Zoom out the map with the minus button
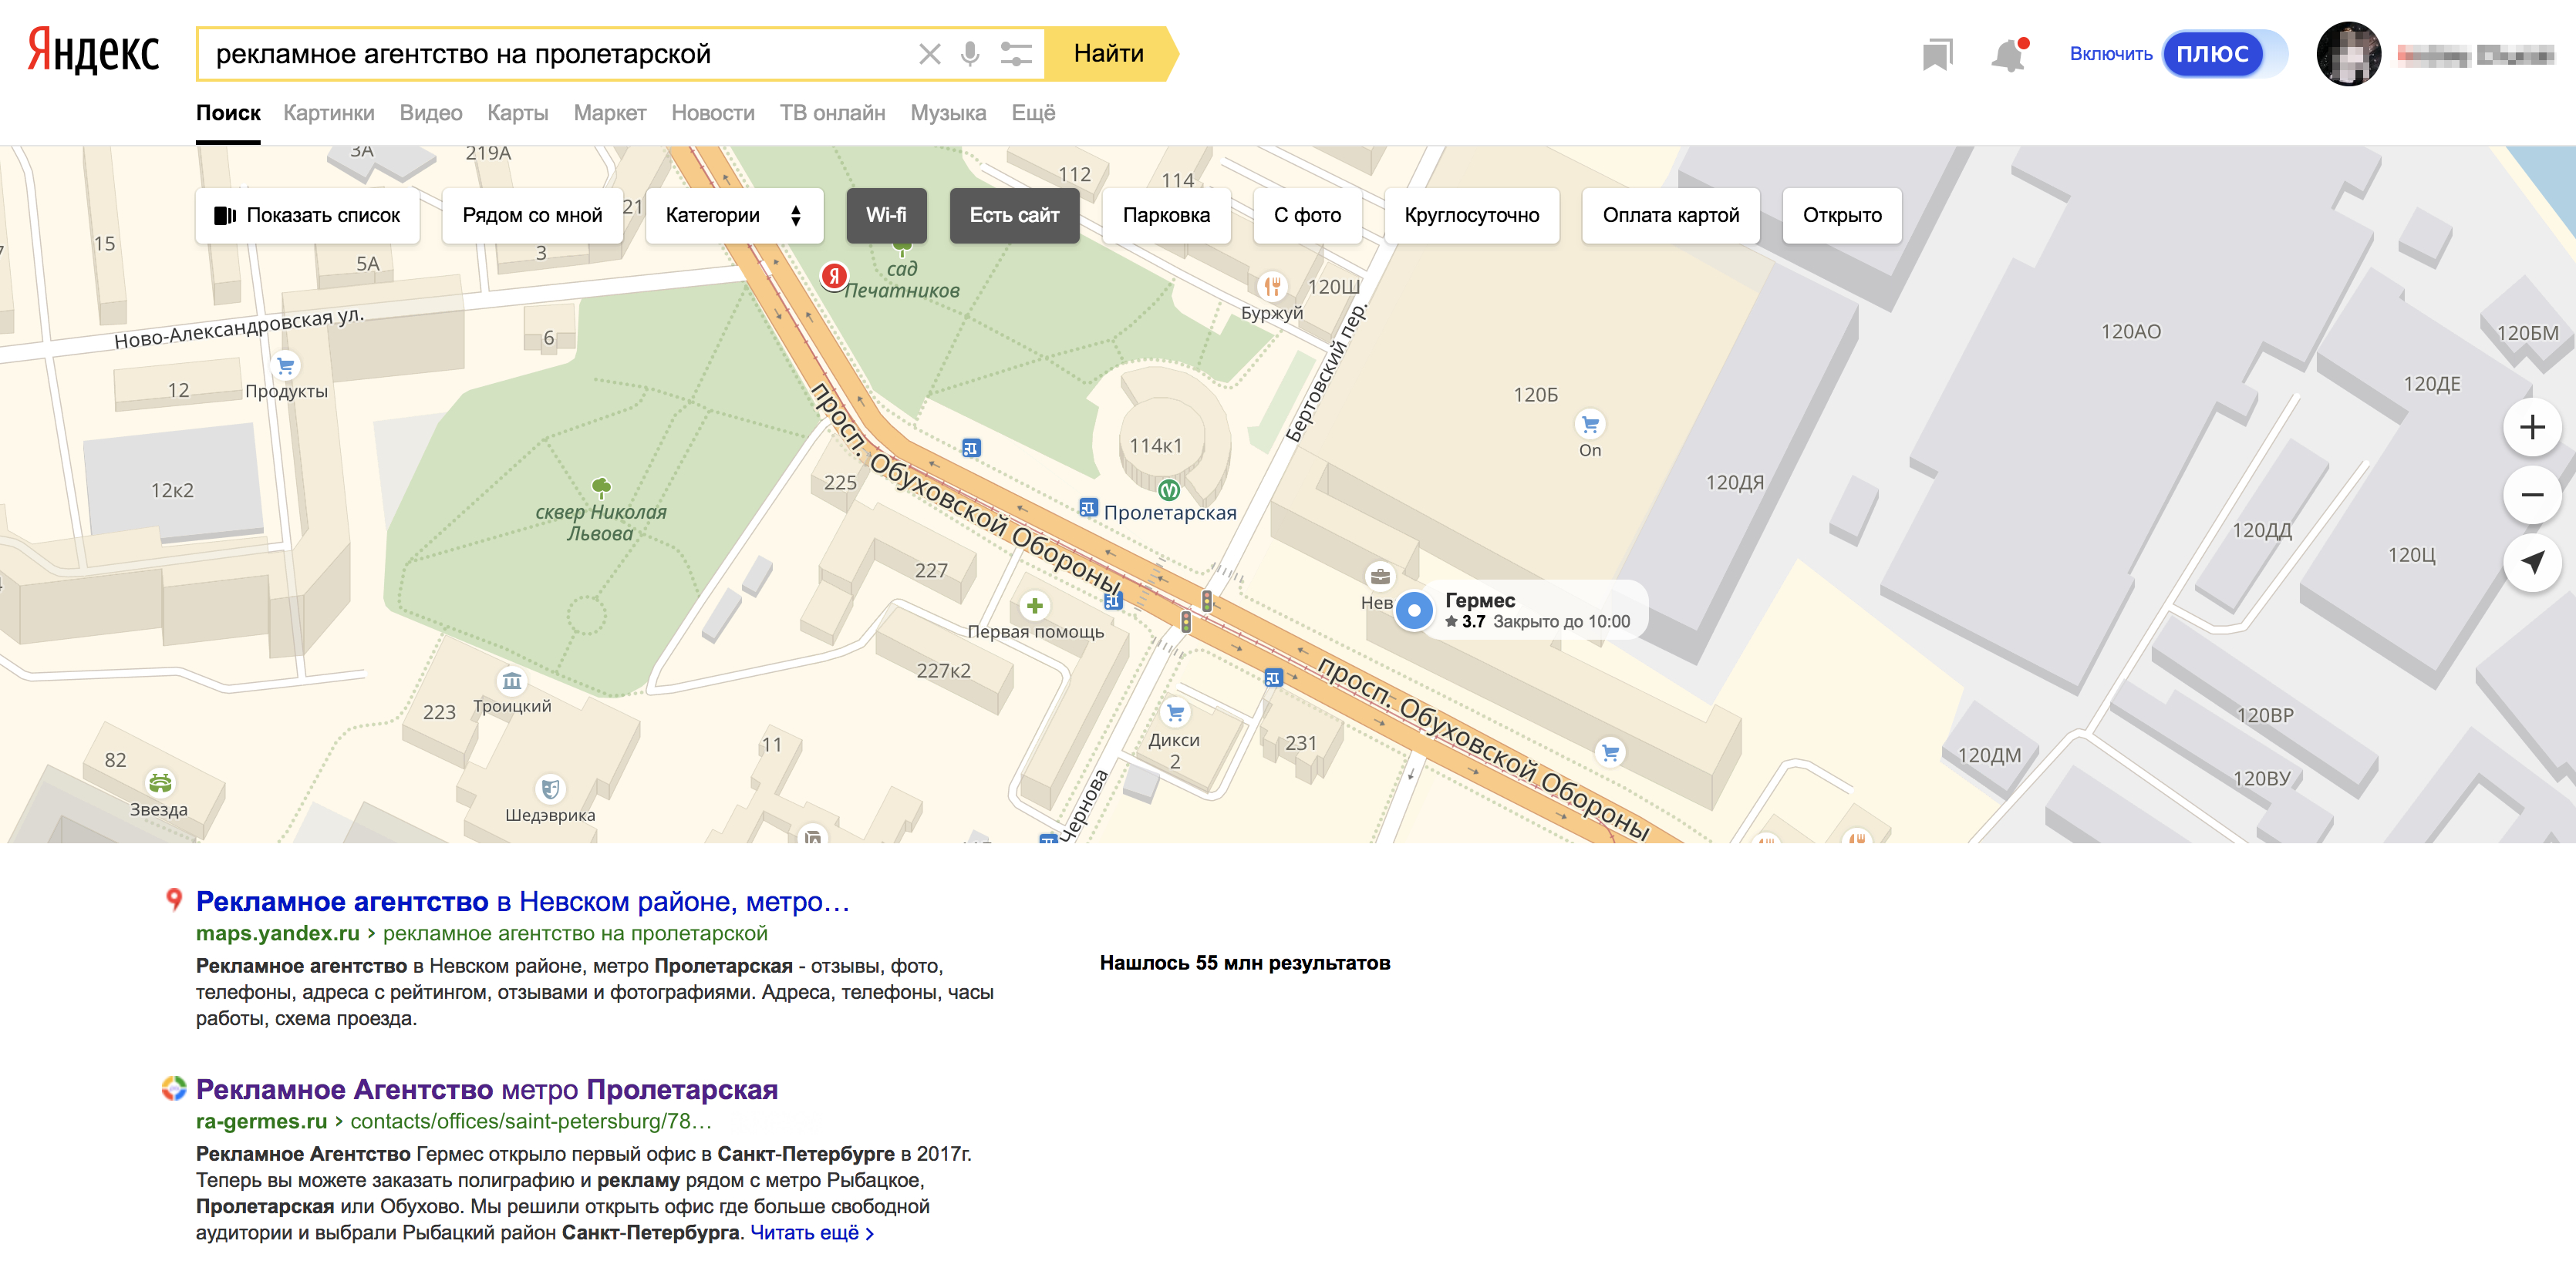Viewport: 2576px width, 1261px height. pyautogui.click(x=2531, y=495)
